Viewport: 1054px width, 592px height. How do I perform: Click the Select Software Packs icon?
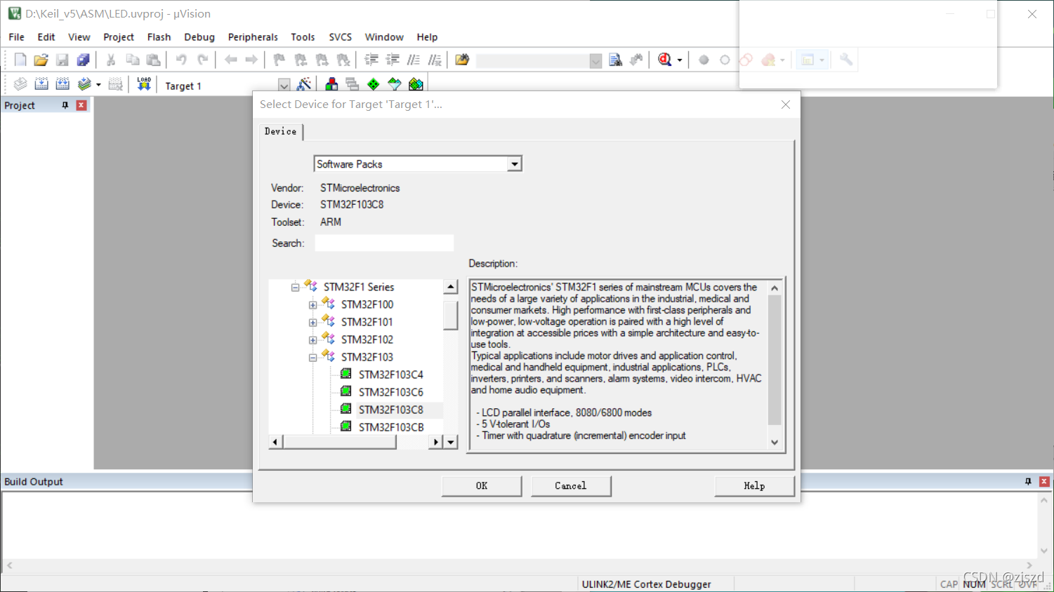[x=395, y=85]
